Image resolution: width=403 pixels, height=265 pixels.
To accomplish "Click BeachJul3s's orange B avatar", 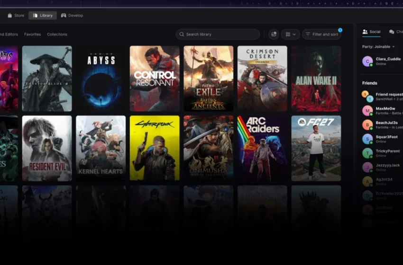I will [x=367, y=124].
